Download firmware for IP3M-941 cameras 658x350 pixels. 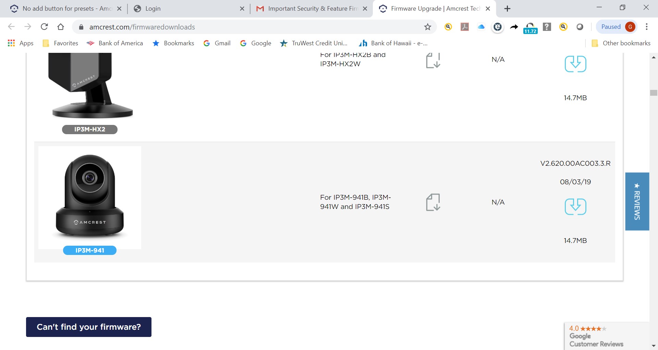575,207
